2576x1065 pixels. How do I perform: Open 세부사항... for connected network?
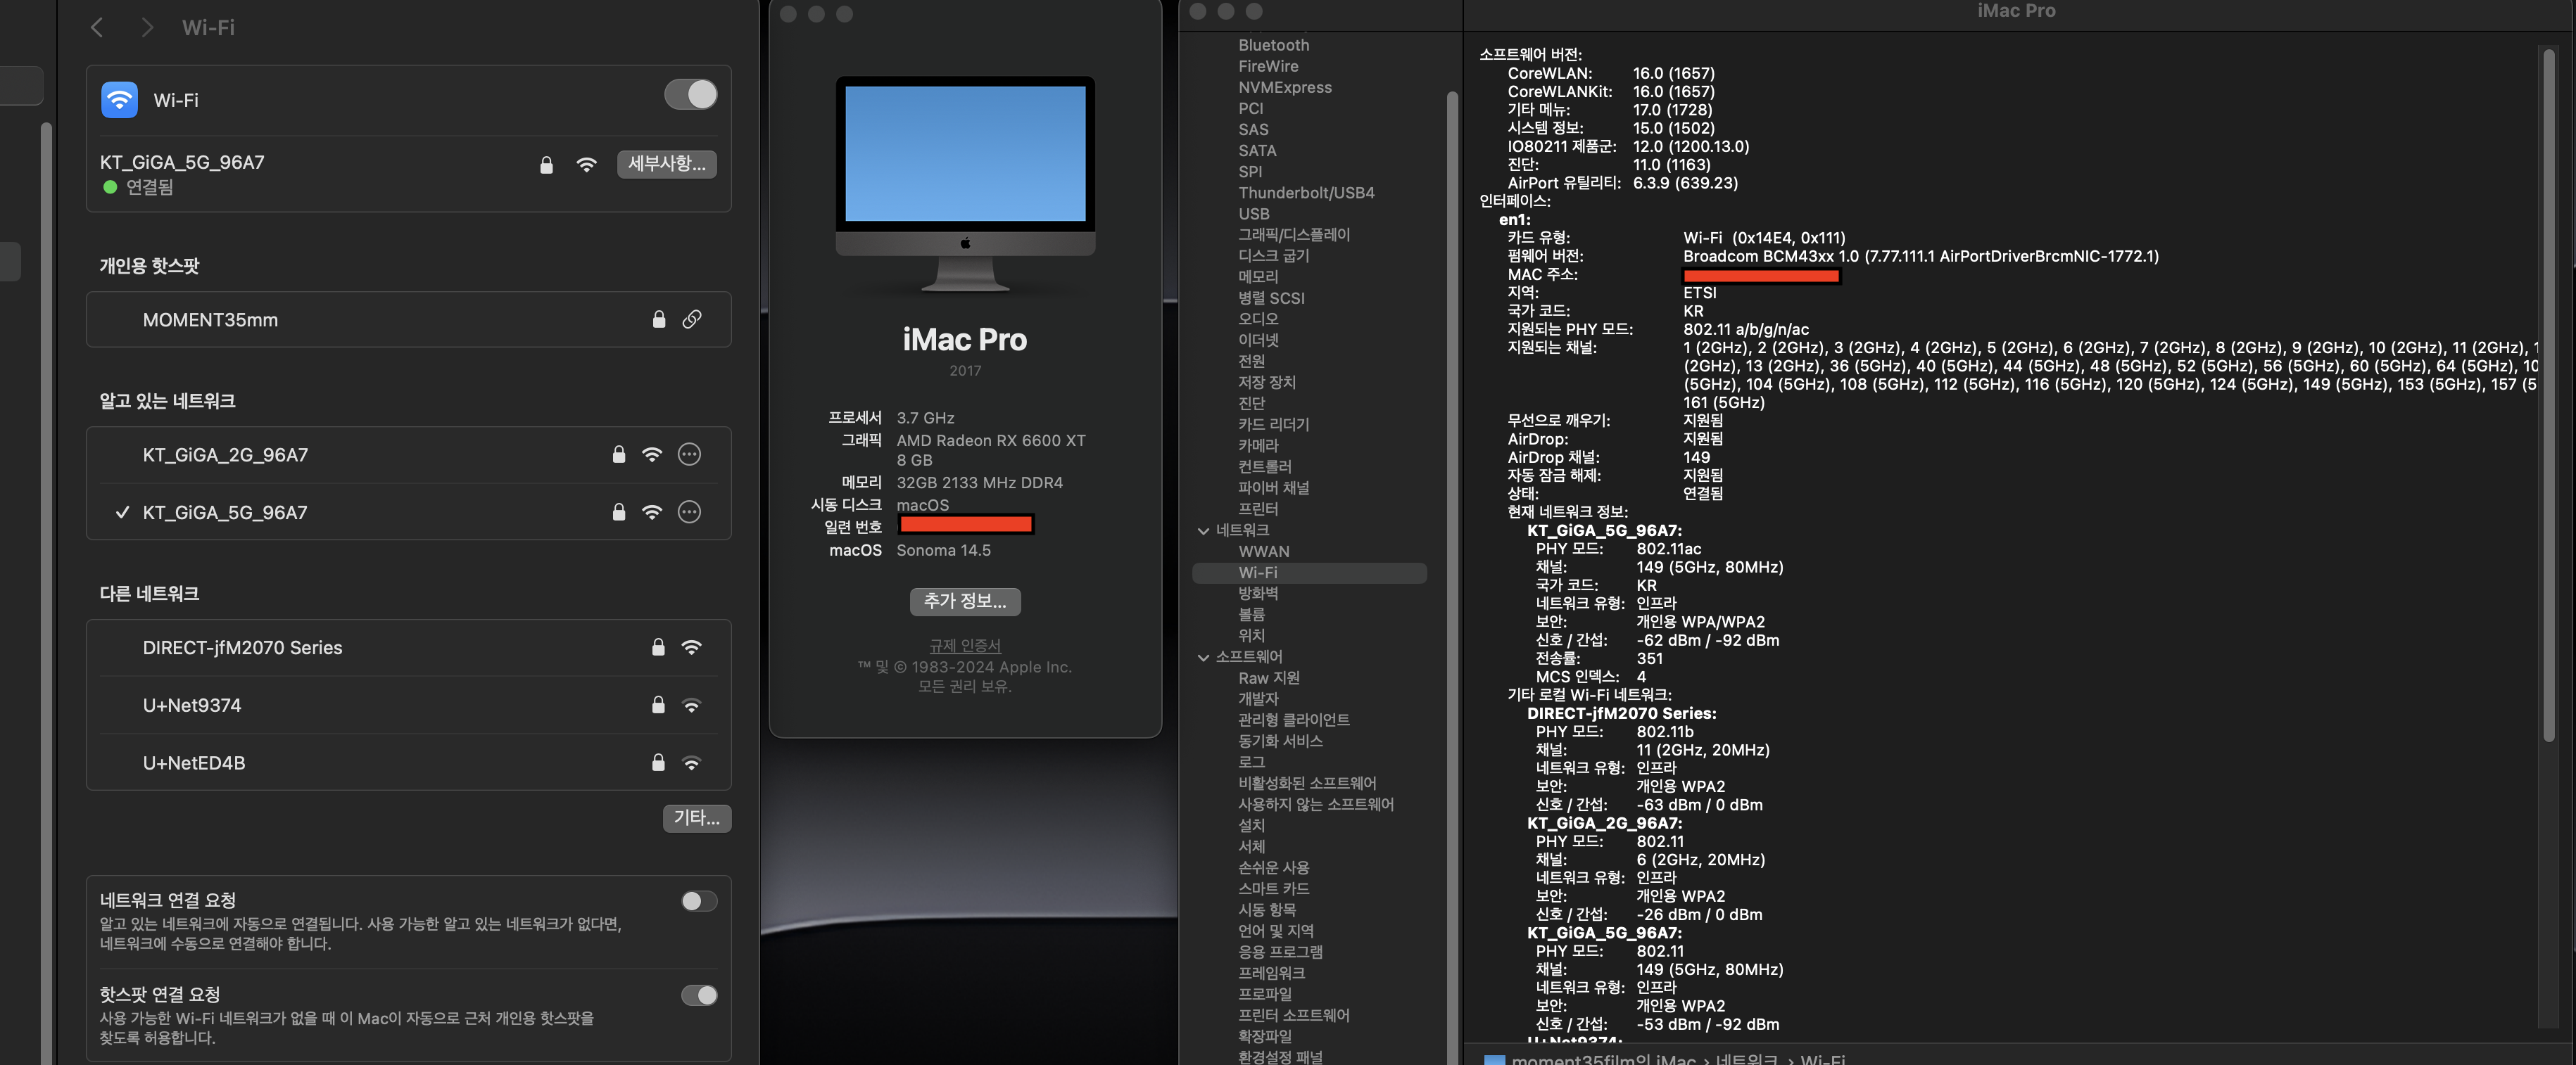666,164
